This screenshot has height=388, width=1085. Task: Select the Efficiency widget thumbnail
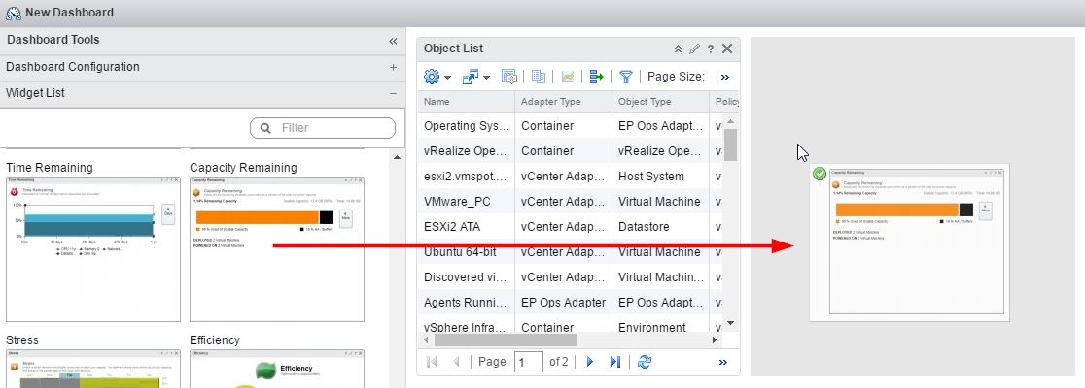[277, 369]
